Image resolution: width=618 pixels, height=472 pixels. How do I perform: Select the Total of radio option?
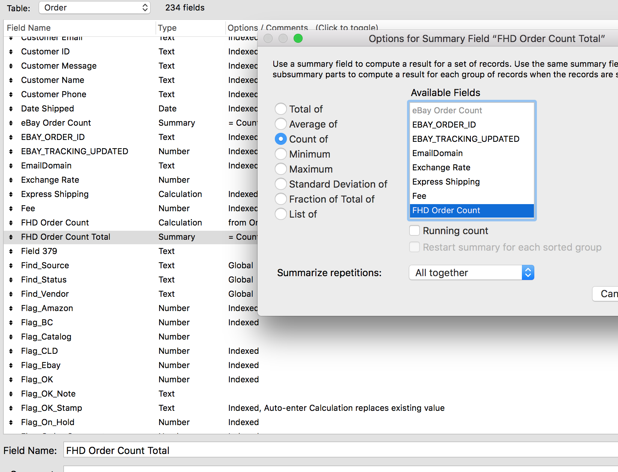[x=281, y=109]
